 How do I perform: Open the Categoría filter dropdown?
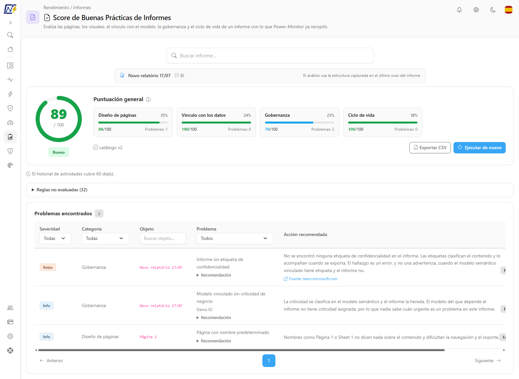pos(105,238)
